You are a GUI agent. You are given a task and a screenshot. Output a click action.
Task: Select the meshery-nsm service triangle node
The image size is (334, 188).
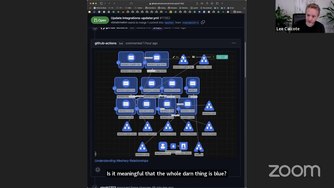(x=209, y=106)
